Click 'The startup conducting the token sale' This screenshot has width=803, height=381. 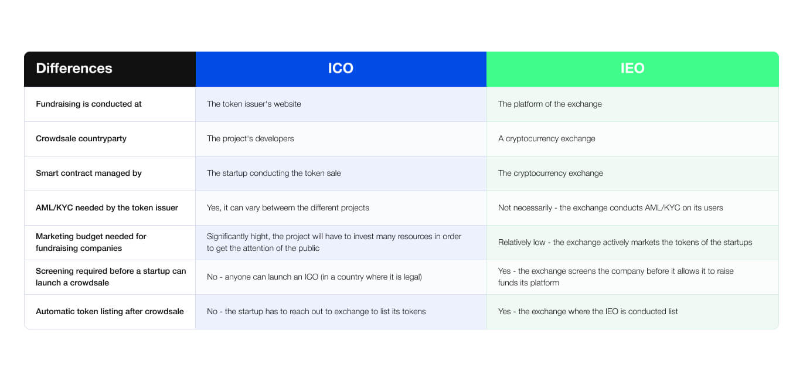tap(274, 173)
